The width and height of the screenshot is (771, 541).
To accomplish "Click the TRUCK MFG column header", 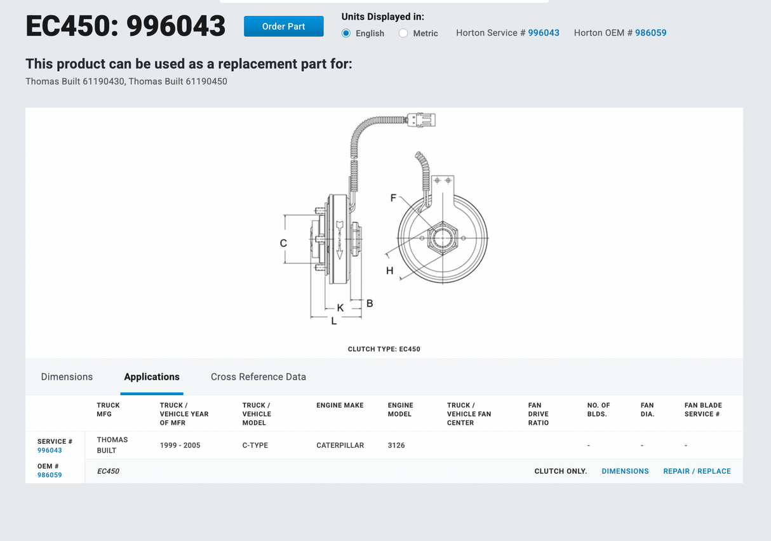I will click(x=108, y=410).
